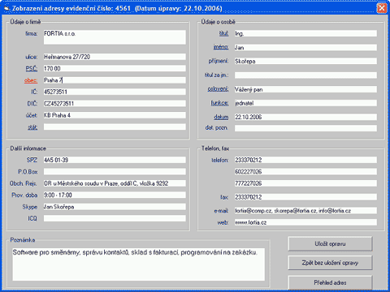The width and height of the screenshot is (390, 292).
Task: Click the e-mail field with fortia addresses
Action: (305, 211)
